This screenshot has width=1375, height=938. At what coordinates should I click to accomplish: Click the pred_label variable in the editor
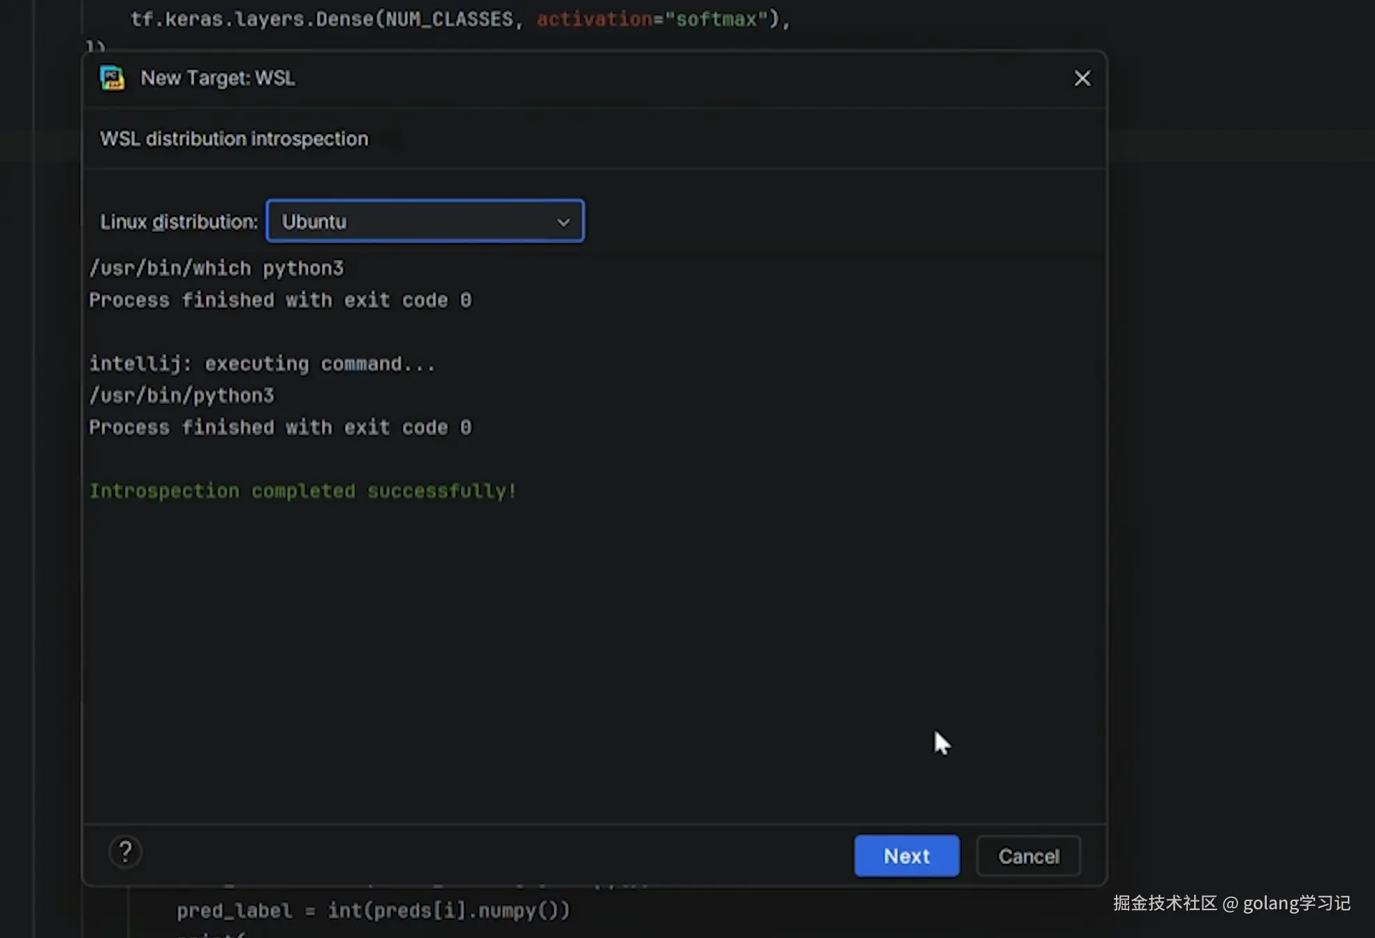click(234, 911)
